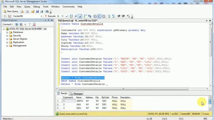Save the query with the disk icon
Viewport: 214px width, 120px height.
[37, 11]
